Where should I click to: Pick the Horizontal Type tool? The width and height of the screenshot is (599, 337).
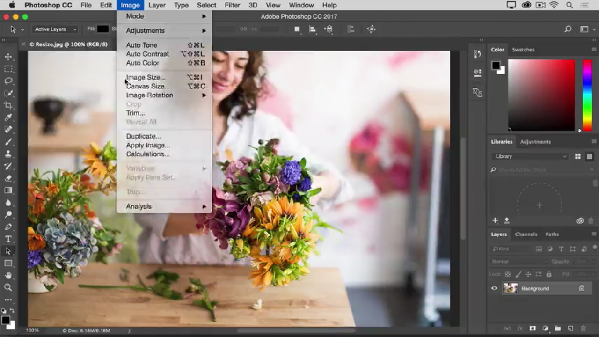(x=8, y=239)
